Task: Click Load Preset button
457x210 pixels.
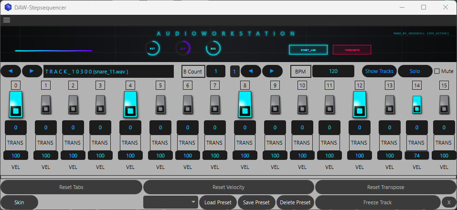Action: pyautogui.click(x=218, y=202)
